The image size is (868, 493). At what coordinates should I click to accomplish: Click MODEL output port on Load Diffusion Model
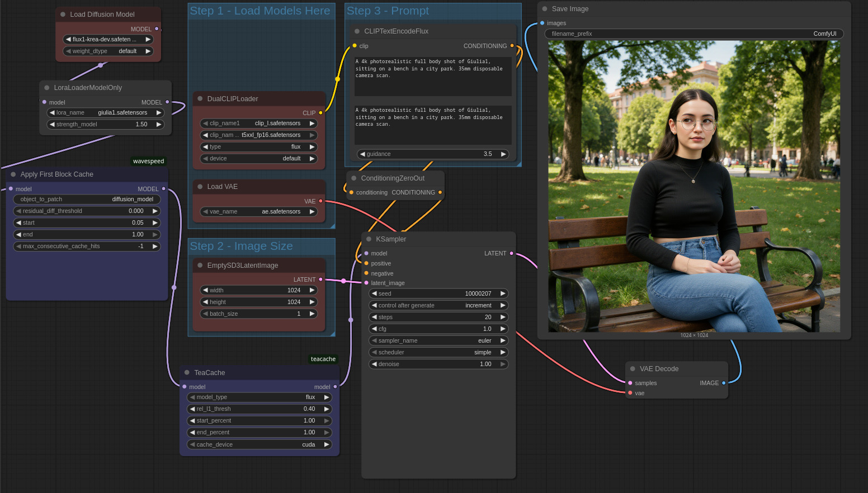click(157, 29)
